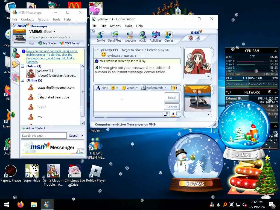Image resolution: width=280 pixels, height=210 pixels.
Task: Open Help menu in conversation window
Action: pyautogui.click(x=139, y=26)
